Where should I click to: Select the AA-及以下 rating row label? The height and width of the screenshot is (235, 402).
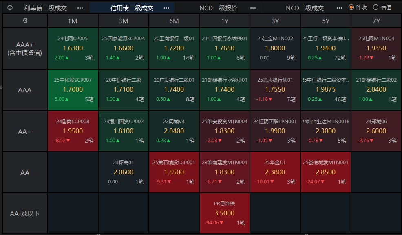[x=25, y=213]
